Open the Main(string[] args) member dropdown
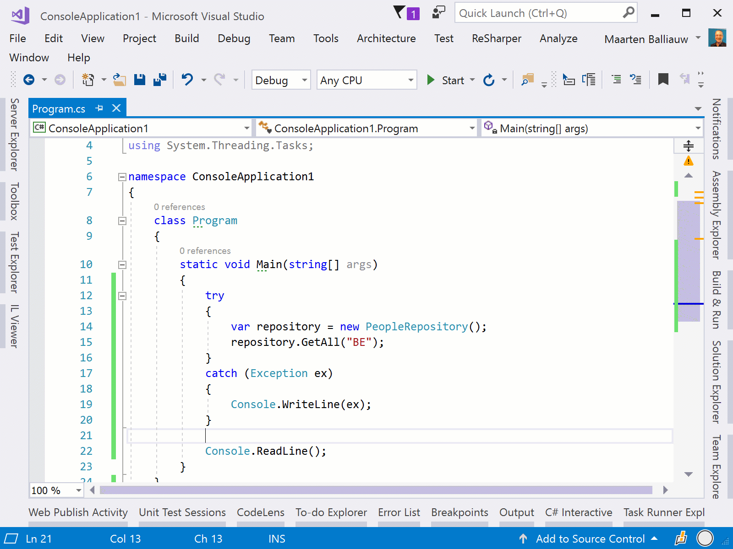The width and height of the screenshot is (733, 549). (591, 128)
